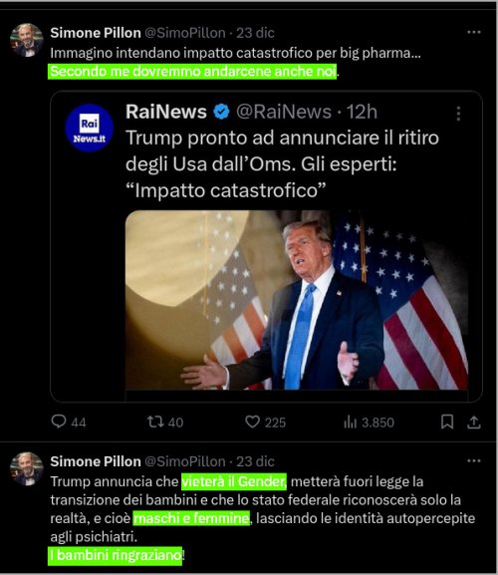Viewport: 498px width, 575px height.
Task: Click the blue verified badge beside RaiNews
Action: coord(221,112)
